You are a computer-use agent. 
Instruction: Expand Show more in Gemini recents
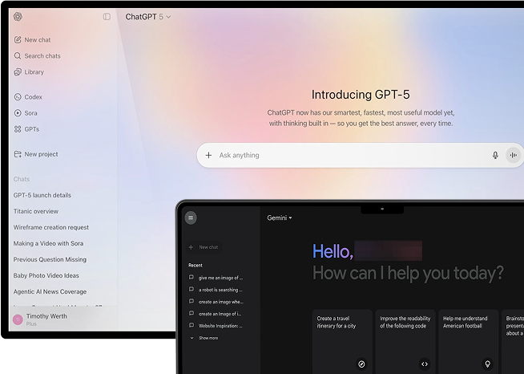click(207, 338)
